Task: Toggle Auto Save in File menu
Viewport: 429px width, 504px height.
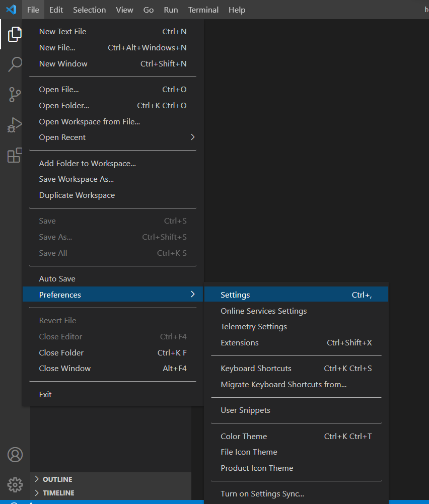Action: [x=57, y=279]
